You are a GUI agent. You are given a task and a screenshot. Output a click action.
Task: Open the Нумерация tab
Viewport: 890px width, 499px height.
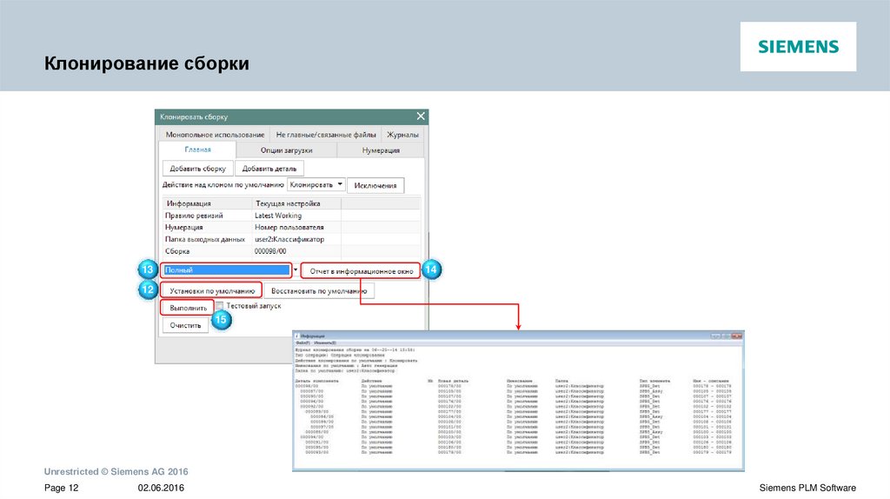point(381,150)
